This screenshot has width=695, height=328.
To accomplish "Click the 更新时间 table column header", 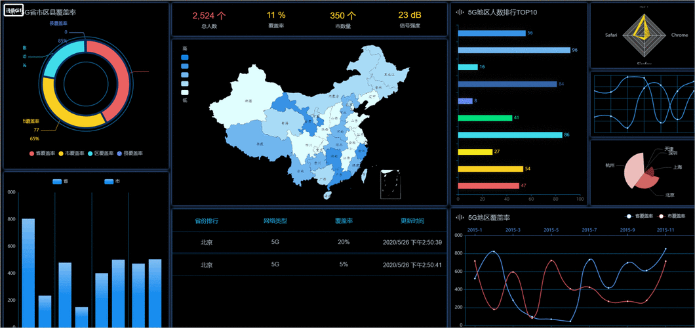I will (412, 221).
